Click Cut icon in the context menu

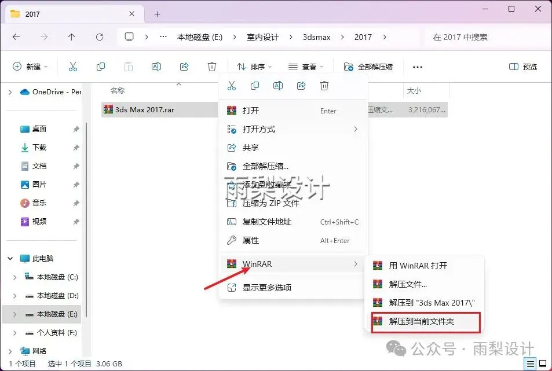(x=232, y=86)
